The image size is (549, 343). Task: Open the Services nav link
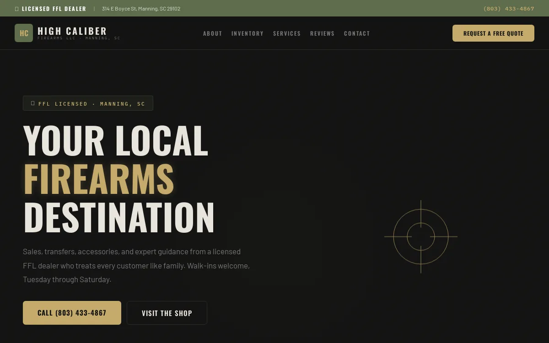pos(287,33)
